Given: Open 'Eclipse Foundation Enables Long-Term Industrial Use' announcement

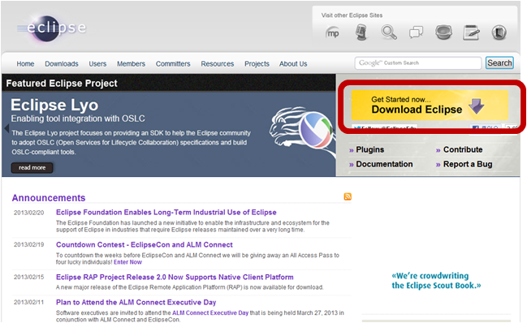Looking at the screenshot, I should tap(166, 212).
